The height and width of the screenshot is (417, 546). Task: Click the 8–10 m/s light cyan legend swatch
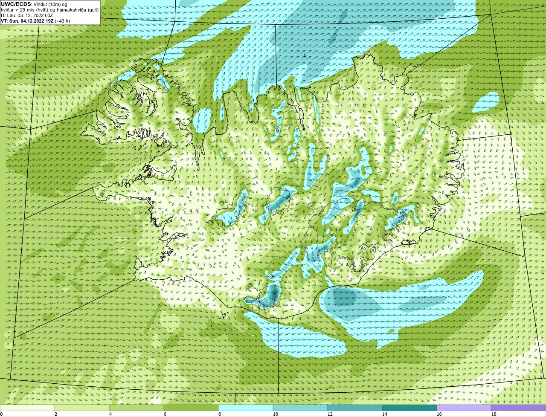[246, 408]
